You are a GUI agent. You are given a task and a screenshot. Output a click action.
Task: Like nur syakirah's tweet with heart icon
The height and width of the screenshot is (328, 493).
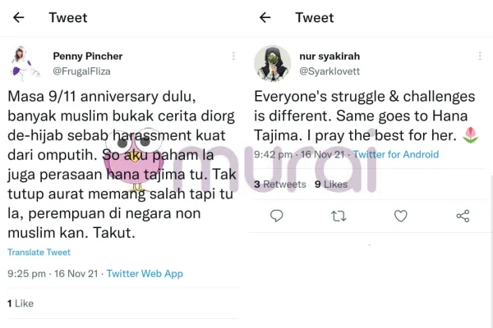pyautogui.click(x=401, y=216)
